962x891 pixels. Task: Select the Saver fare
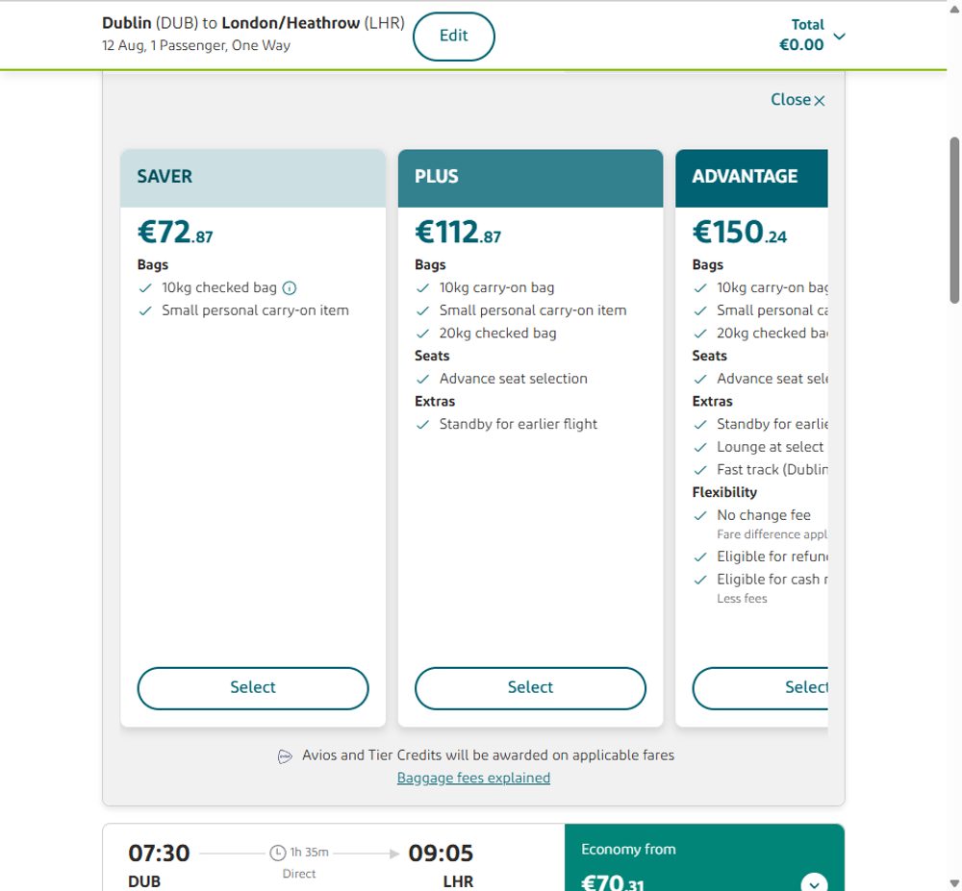[x=253, y=688]
